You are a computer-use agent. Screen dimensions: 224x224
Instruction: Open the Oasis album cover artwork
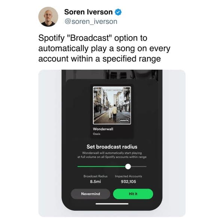[112, 105]
